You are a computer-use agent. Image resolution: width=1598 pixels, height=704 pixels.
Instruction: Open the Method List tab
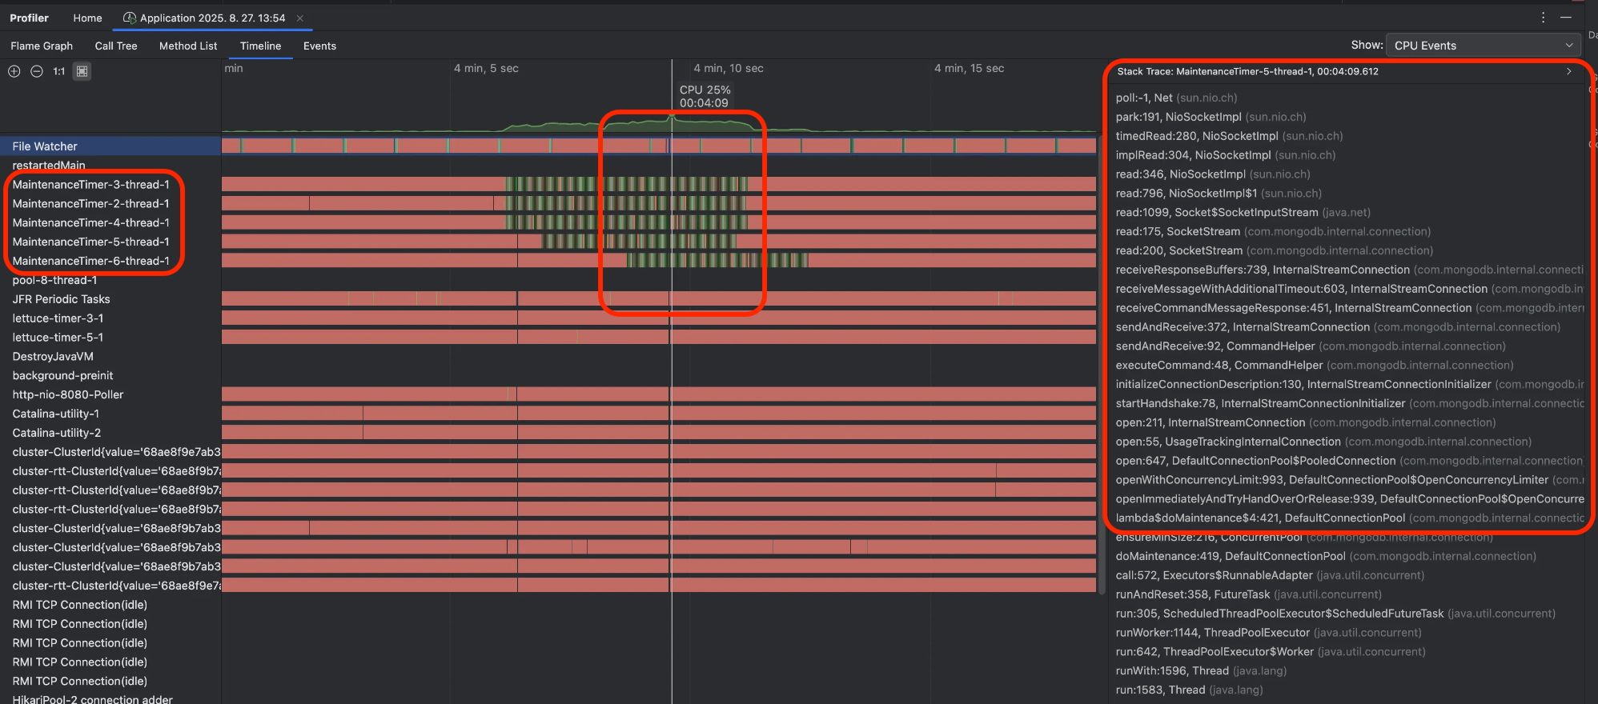[188, 46]
